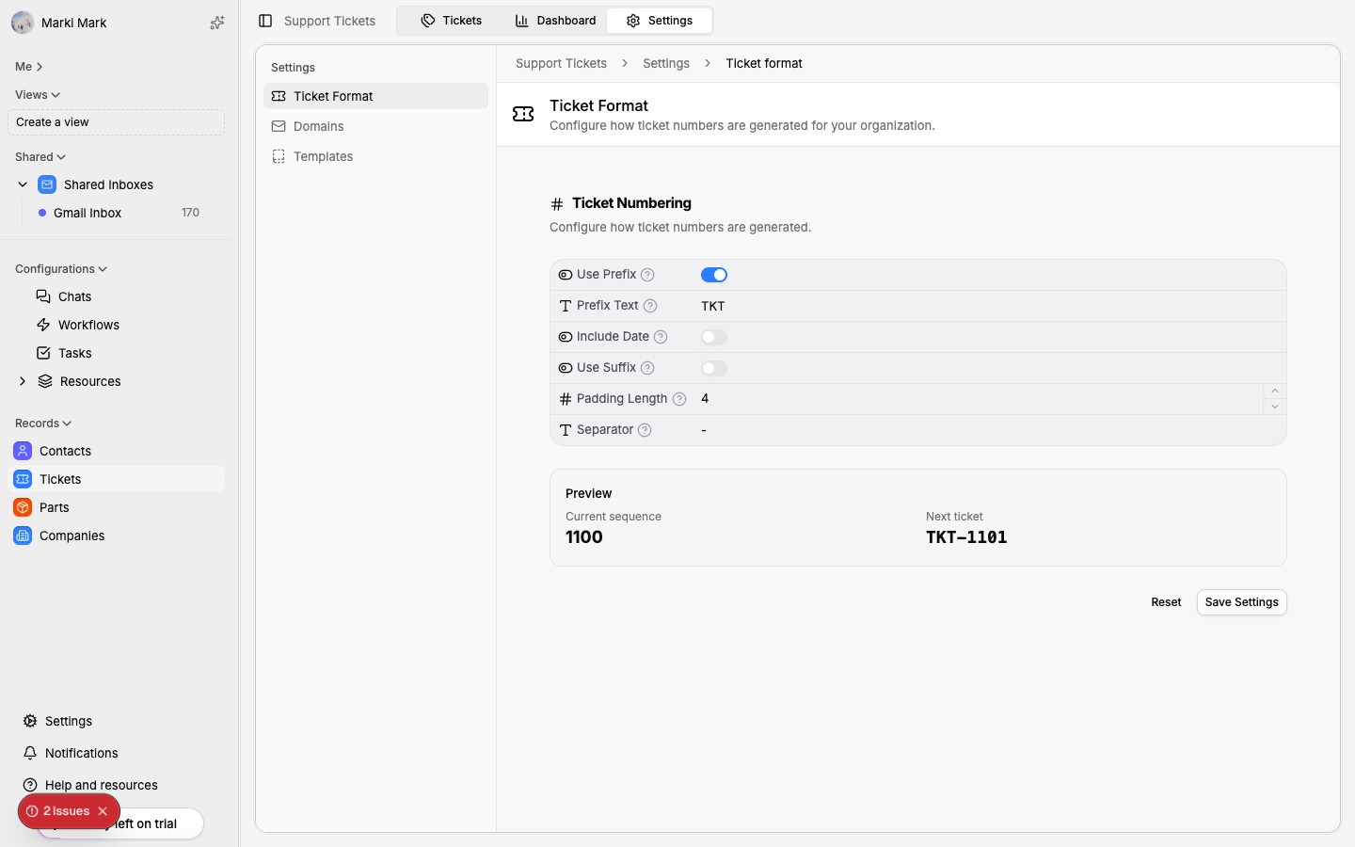The width and height of the screenshot is (1355, 847).
Task: Click the Chats icon in Configurations
Action: (x=43, y=296)
